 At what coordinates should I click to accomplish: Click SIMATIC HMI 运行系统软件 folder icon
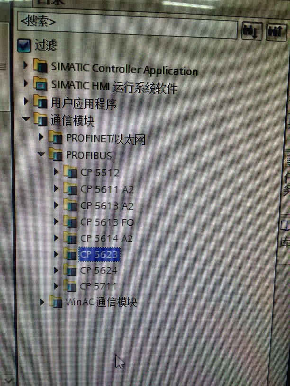tap(40, 83)
